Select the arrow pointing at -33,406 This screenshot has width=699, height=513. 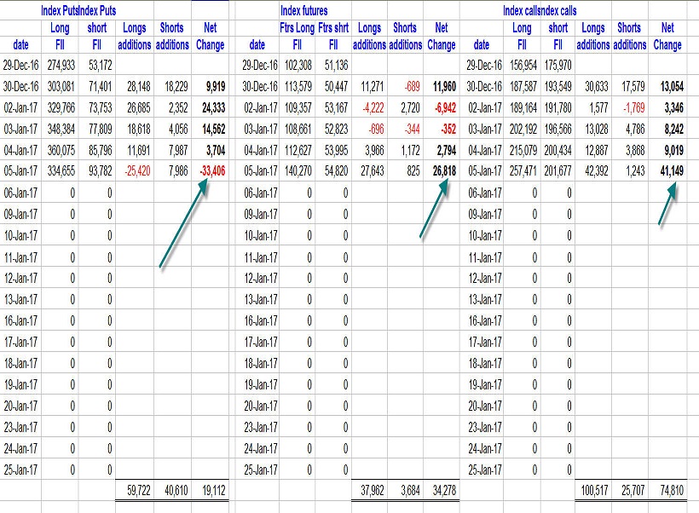coord(182,225)
